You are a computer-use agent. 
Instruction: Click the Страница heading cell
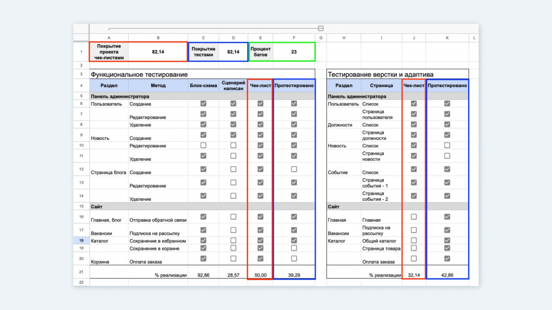[381, 85]
